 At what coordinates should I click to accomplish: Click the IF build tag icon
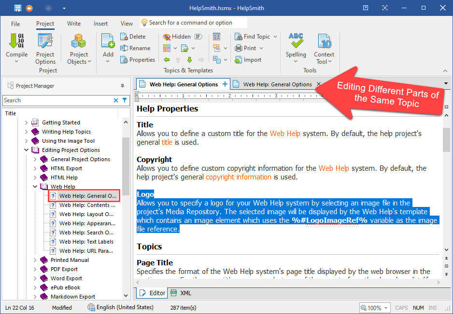[198, 36]
